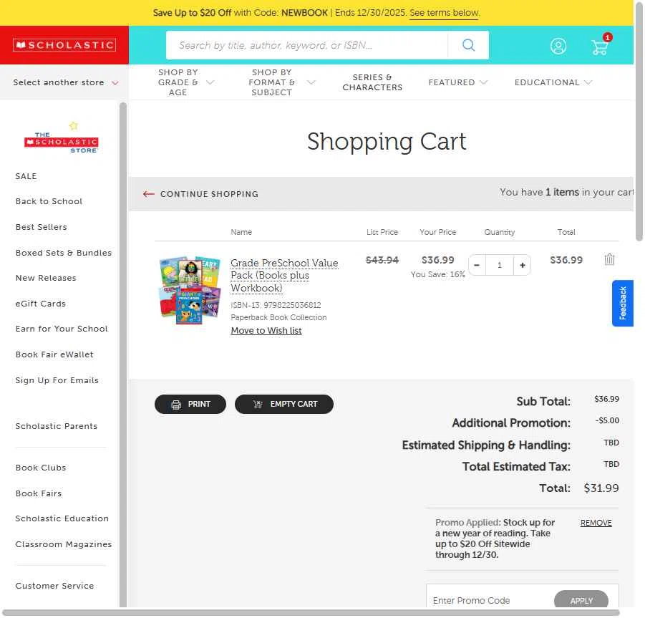This screenshot has width=645, height=618.
Task: Click the $31.99 total amount
Action: 601,488
